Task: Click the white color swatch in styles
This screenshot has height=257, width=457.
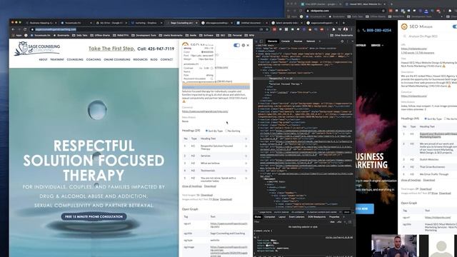Action: [x=267, y=246]
